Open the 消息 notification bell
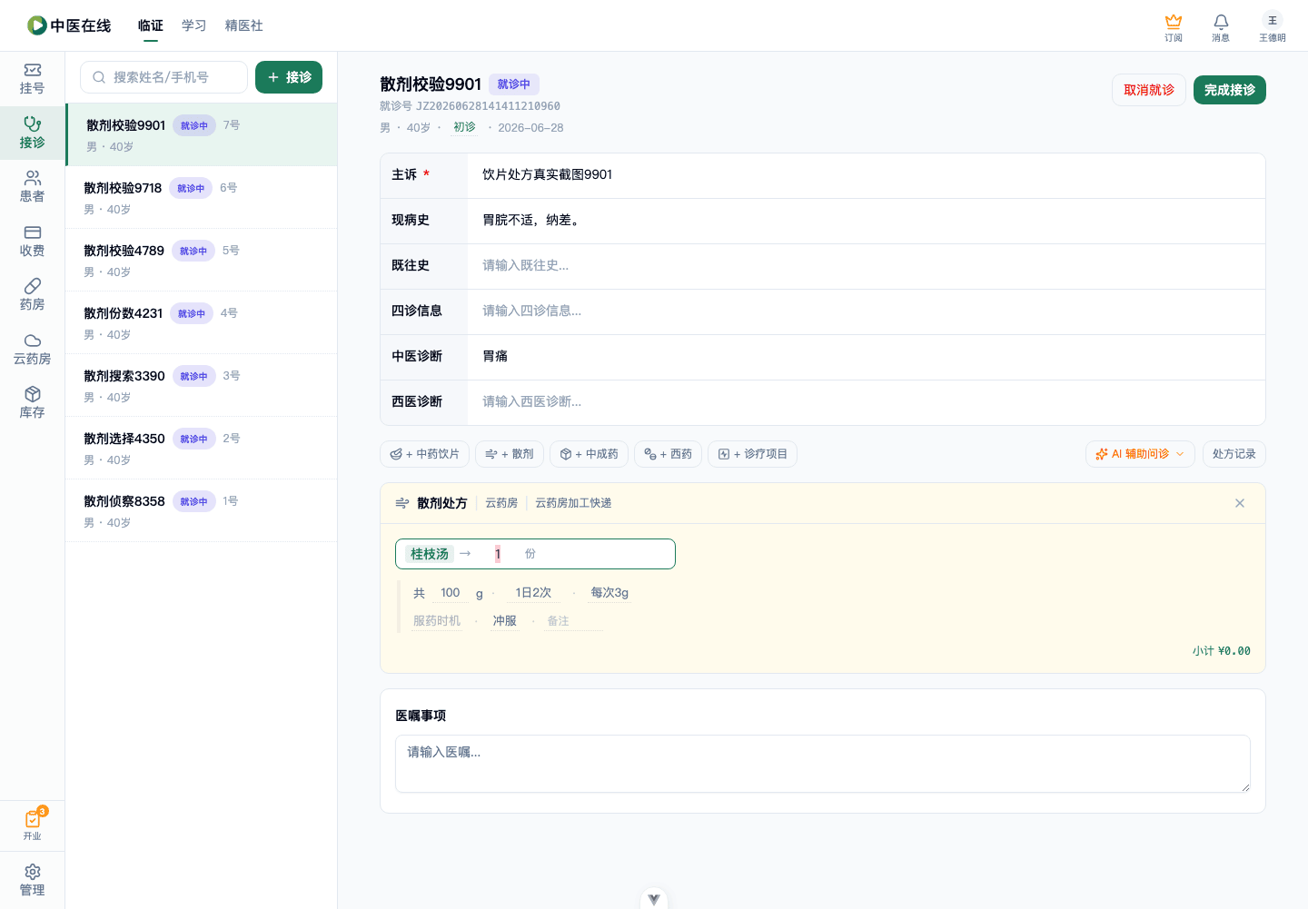Screen dimensions: 1308x909 pos(1221,27)
